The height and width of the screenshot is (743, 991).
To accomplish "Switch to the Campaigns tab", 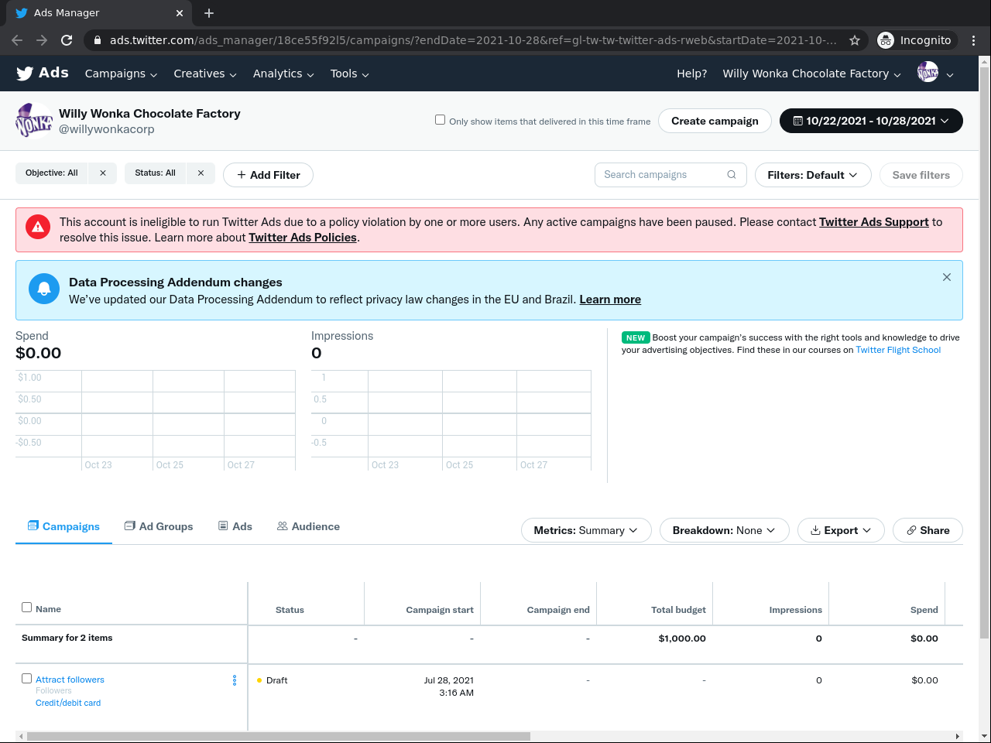I will pos(63,526).
